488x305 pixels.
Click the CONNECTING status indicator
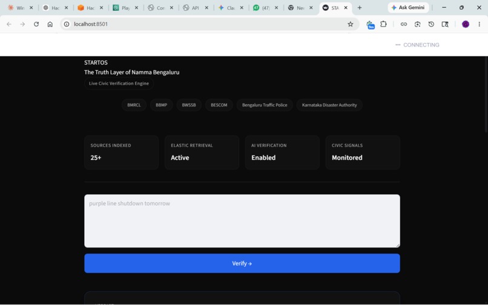(417, 45)
